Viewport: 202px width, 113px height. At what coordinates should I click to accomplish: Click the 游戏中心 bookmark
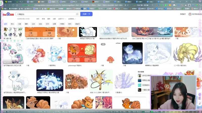point(68,9)
